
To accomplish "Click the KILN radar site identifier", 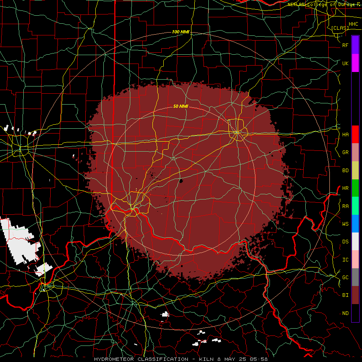I will coord(207,359).
